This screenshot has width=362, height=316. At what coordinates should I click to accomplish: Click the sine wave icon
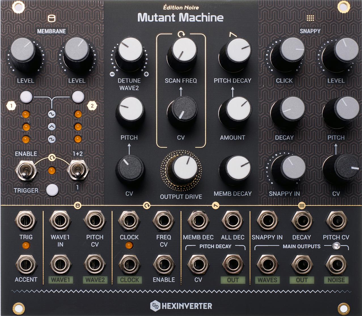click(52, 114)
